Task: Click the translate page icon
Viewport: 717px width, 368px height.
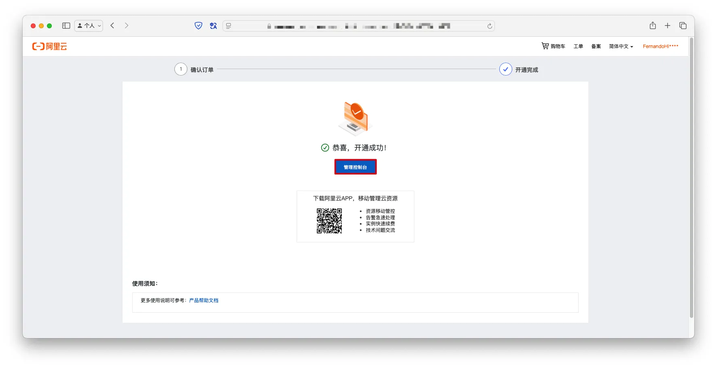Action: tap(213, 26)
